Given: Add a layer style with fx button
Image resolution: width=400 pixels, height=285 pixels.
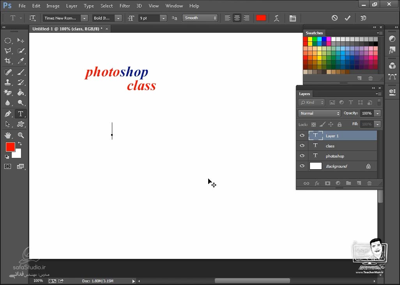Looking at the screenshot, I should click(317, 183).
